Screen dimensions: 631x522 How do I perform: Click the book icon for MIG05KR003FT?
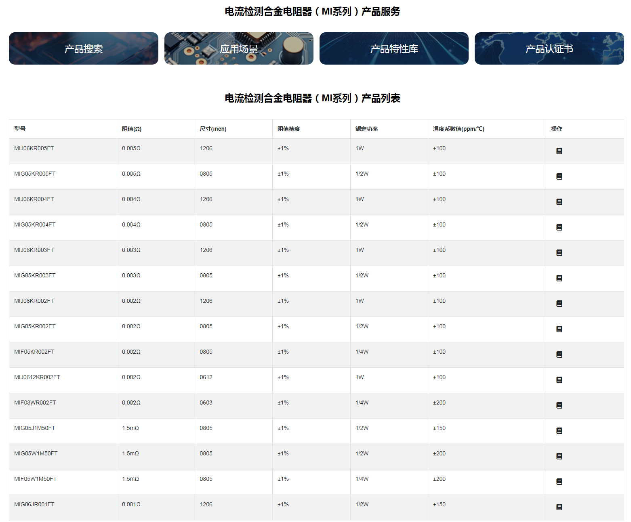pyautogui.click(x=559, y=278)
